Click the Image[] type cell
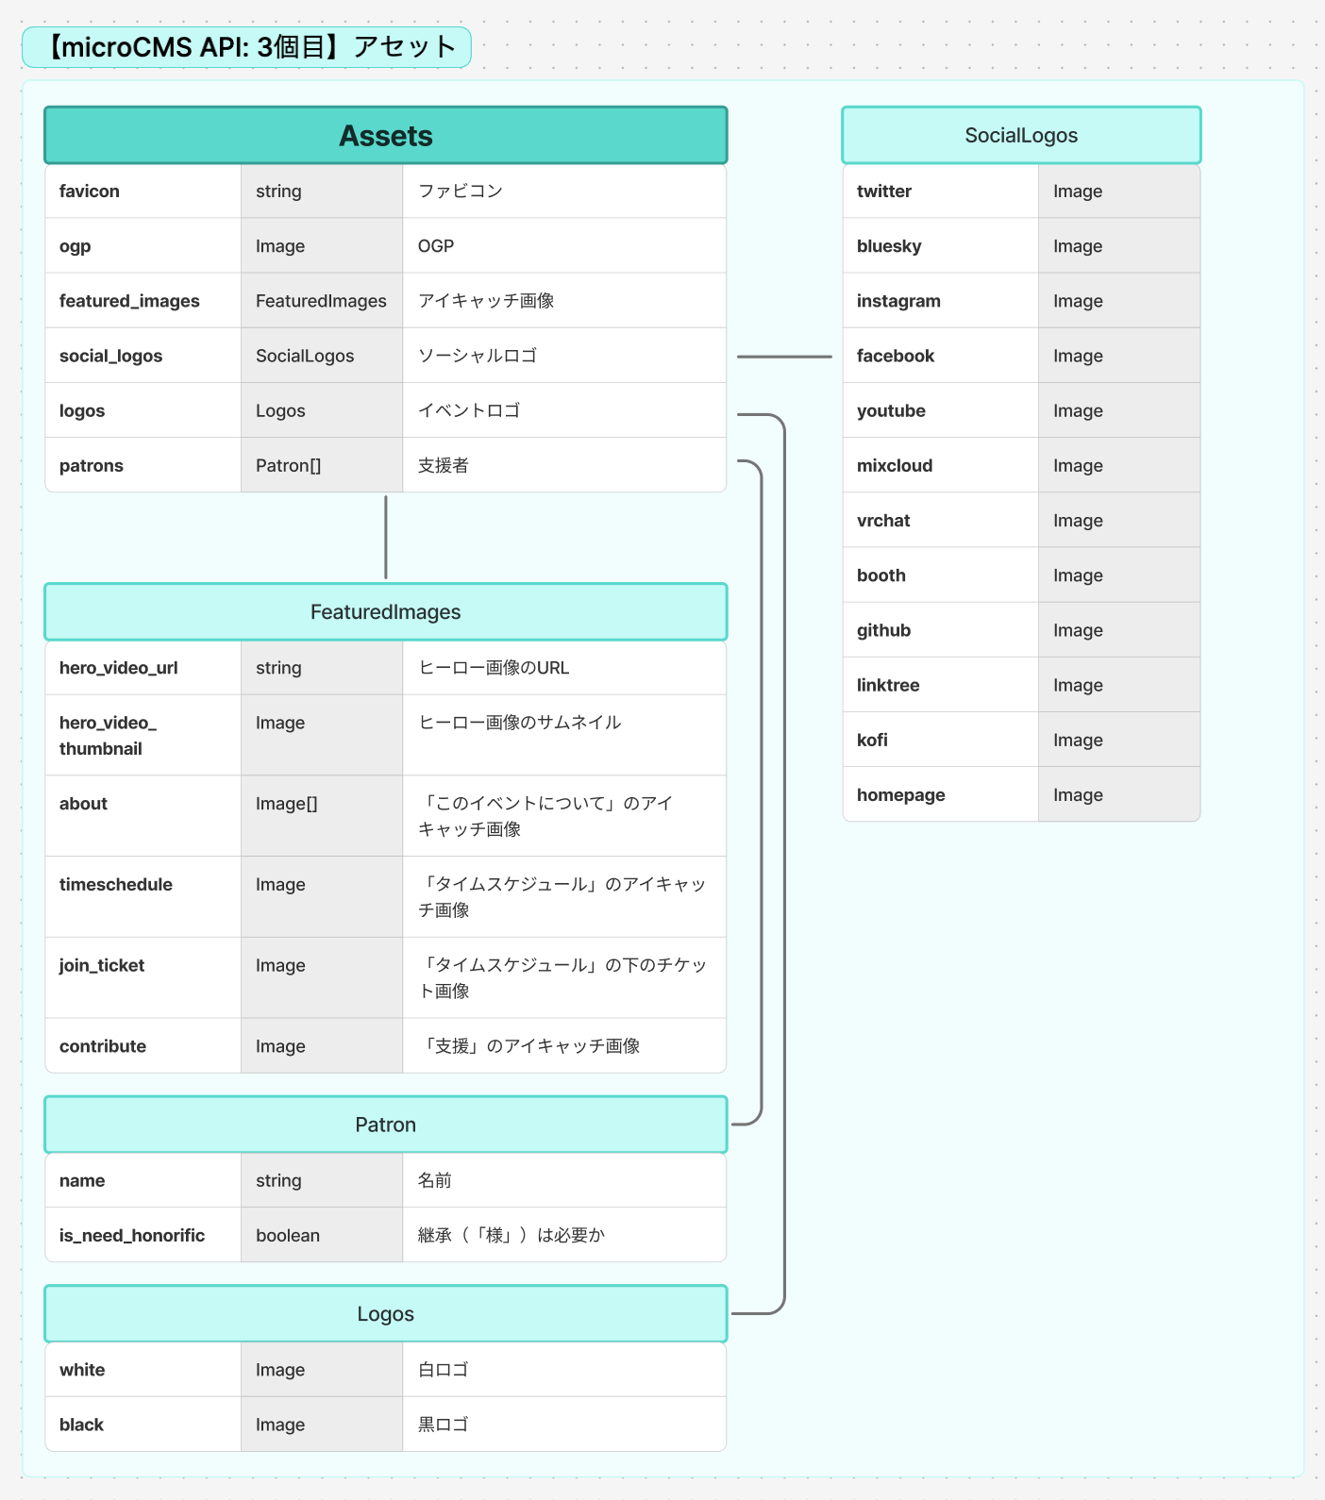1325x1500 pixels. point(322,816)
